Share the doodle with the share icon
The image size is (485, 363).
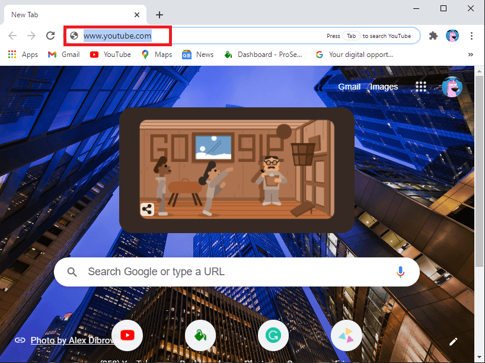147,209
